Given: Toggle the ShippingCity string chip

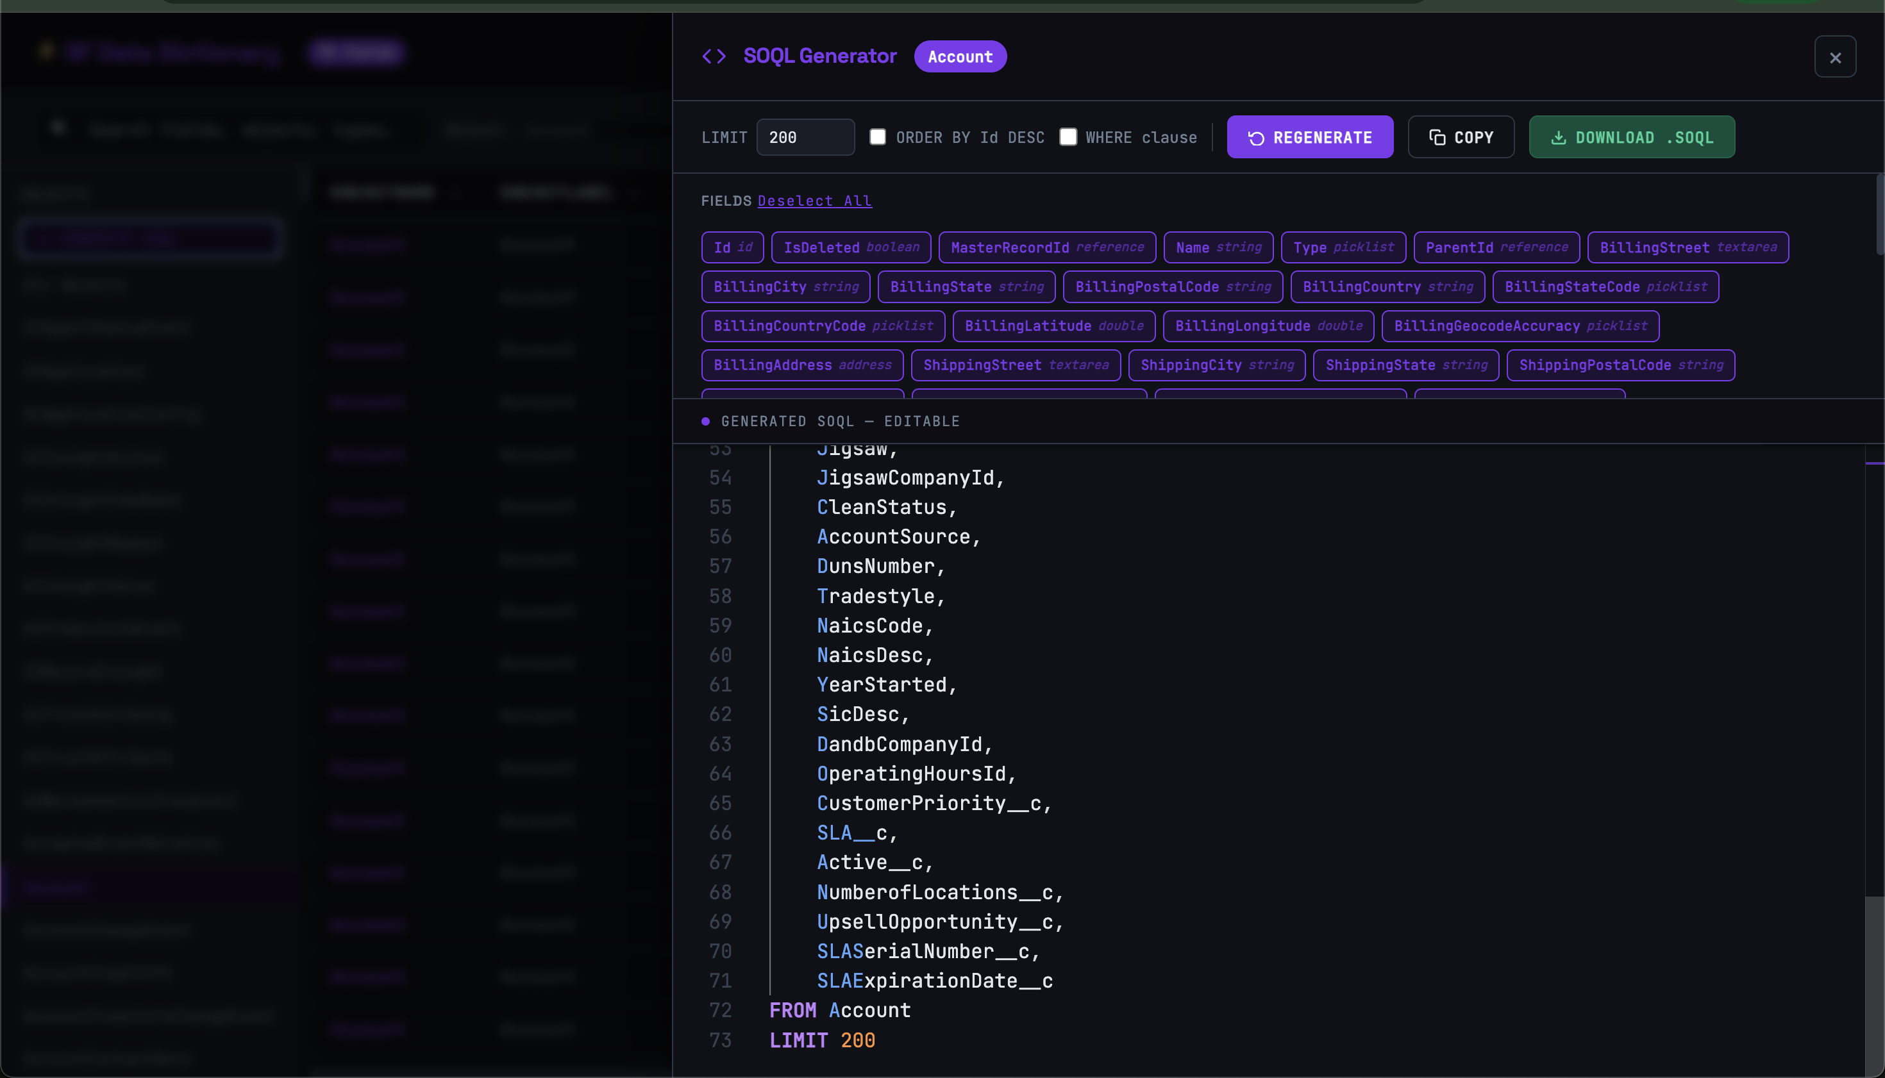Looking at the screenshot, I should point(1216,365).
